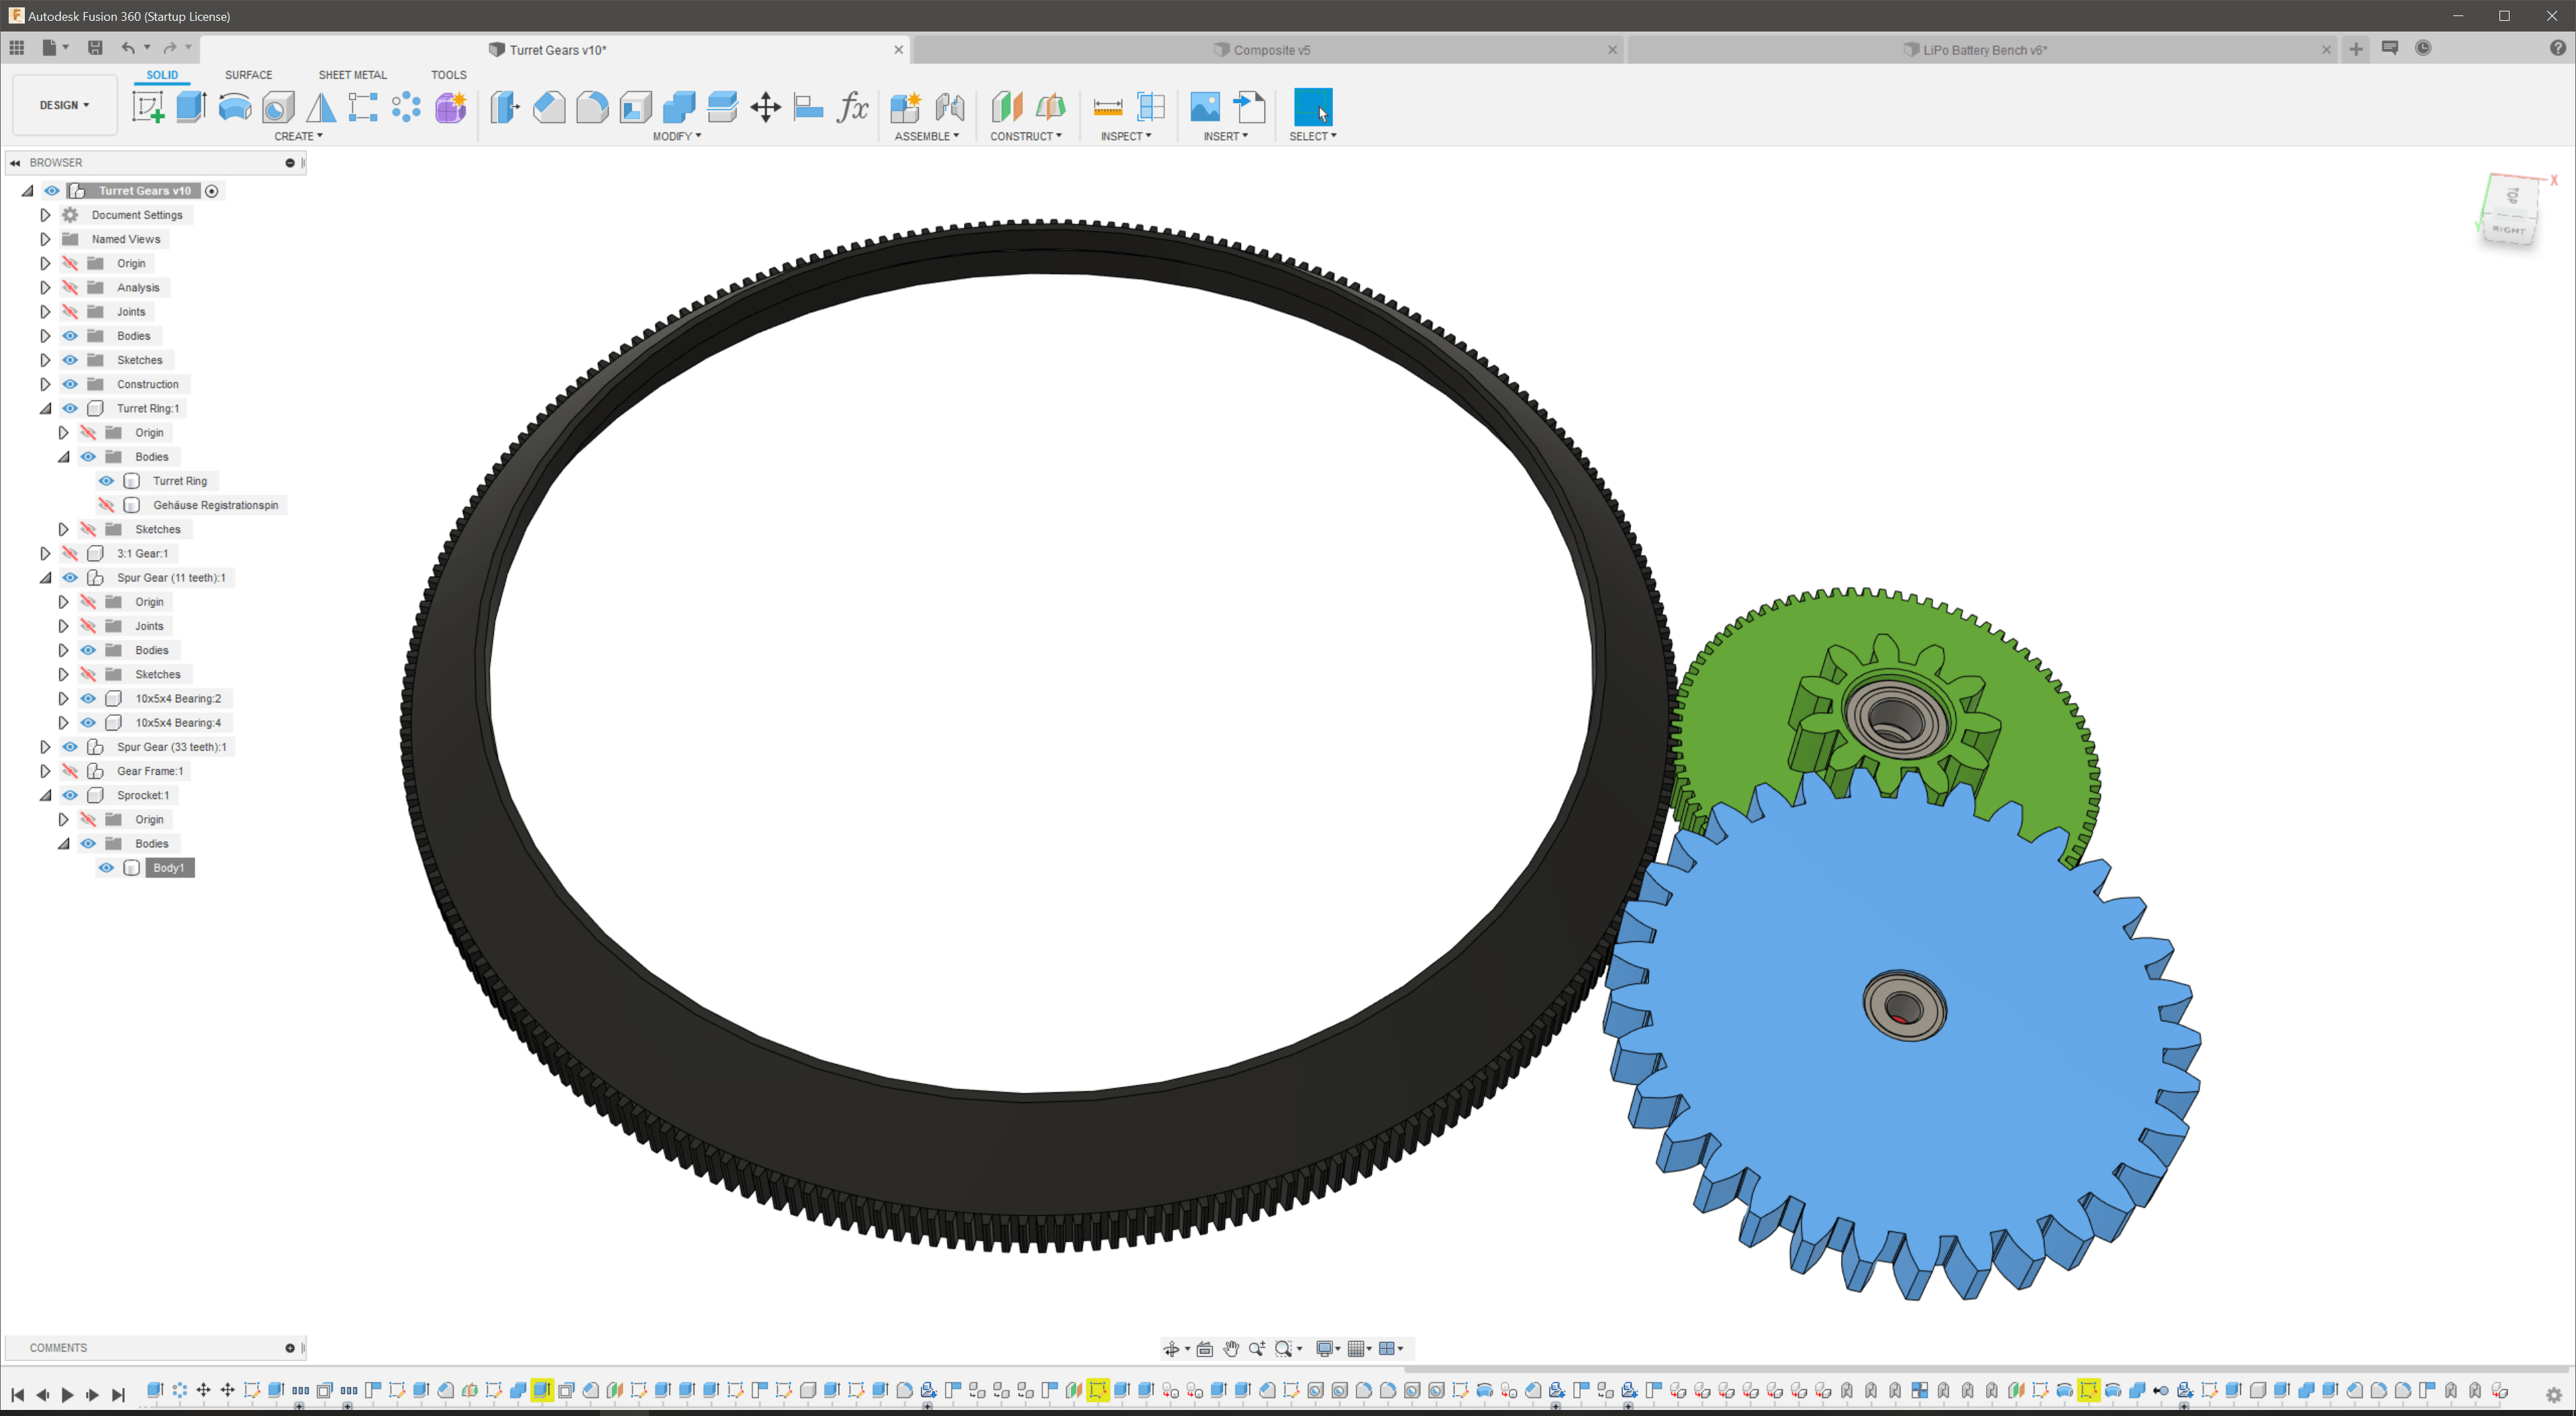
Task: Select the Create Sketch tool
Action: (148, 107)
